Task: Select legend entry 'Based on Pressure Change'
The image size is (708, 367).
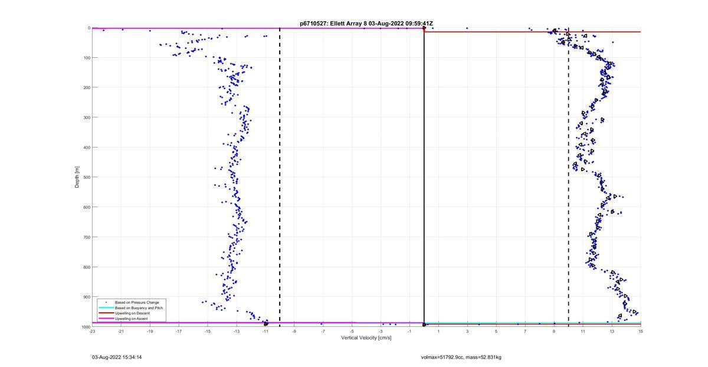Action: tap(137, 303)
